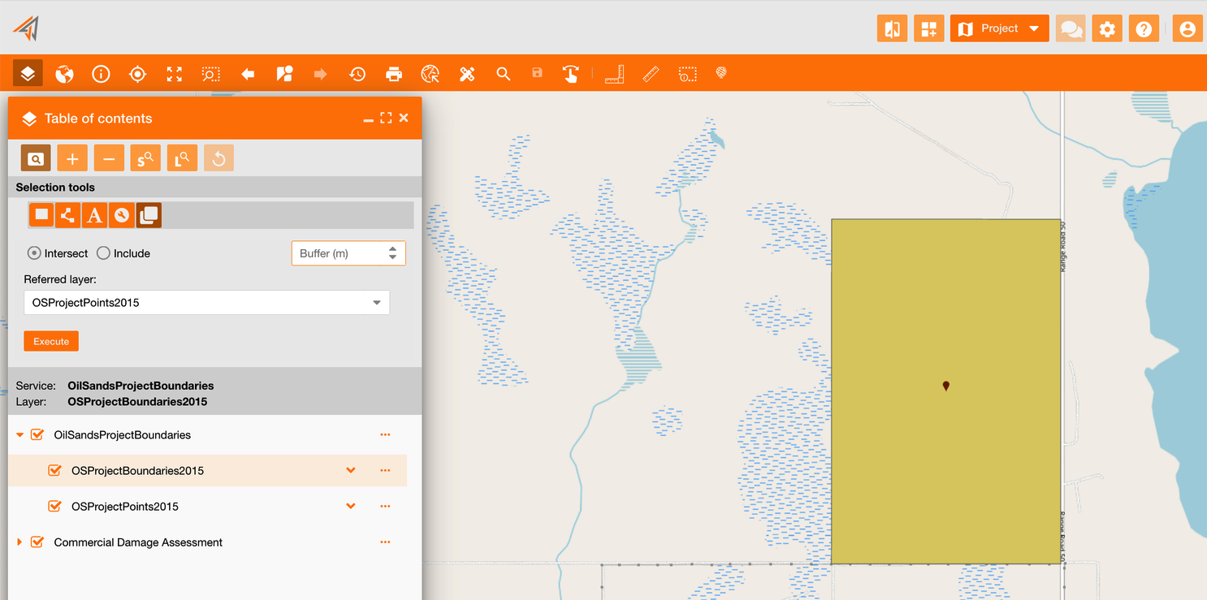Open OilSandsProjectBoundaries more options menu

click(385, 435)
